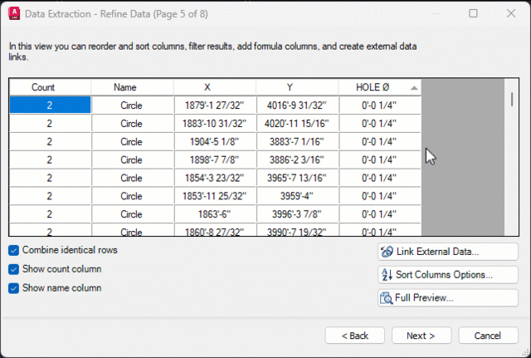
Task: Proceed with the Next button
Action: click(x=421, y=336)
